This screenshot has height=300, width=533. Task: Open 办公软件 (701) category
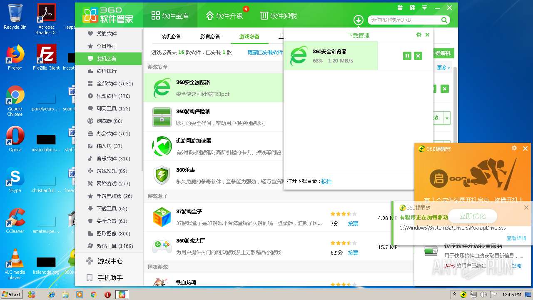point(108,133)
